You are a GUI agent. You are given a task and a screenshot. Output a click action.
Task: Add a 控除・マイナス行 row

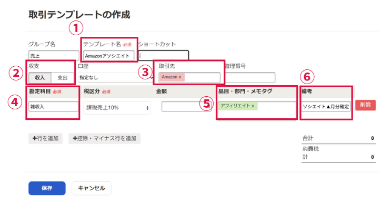(104, 138)
